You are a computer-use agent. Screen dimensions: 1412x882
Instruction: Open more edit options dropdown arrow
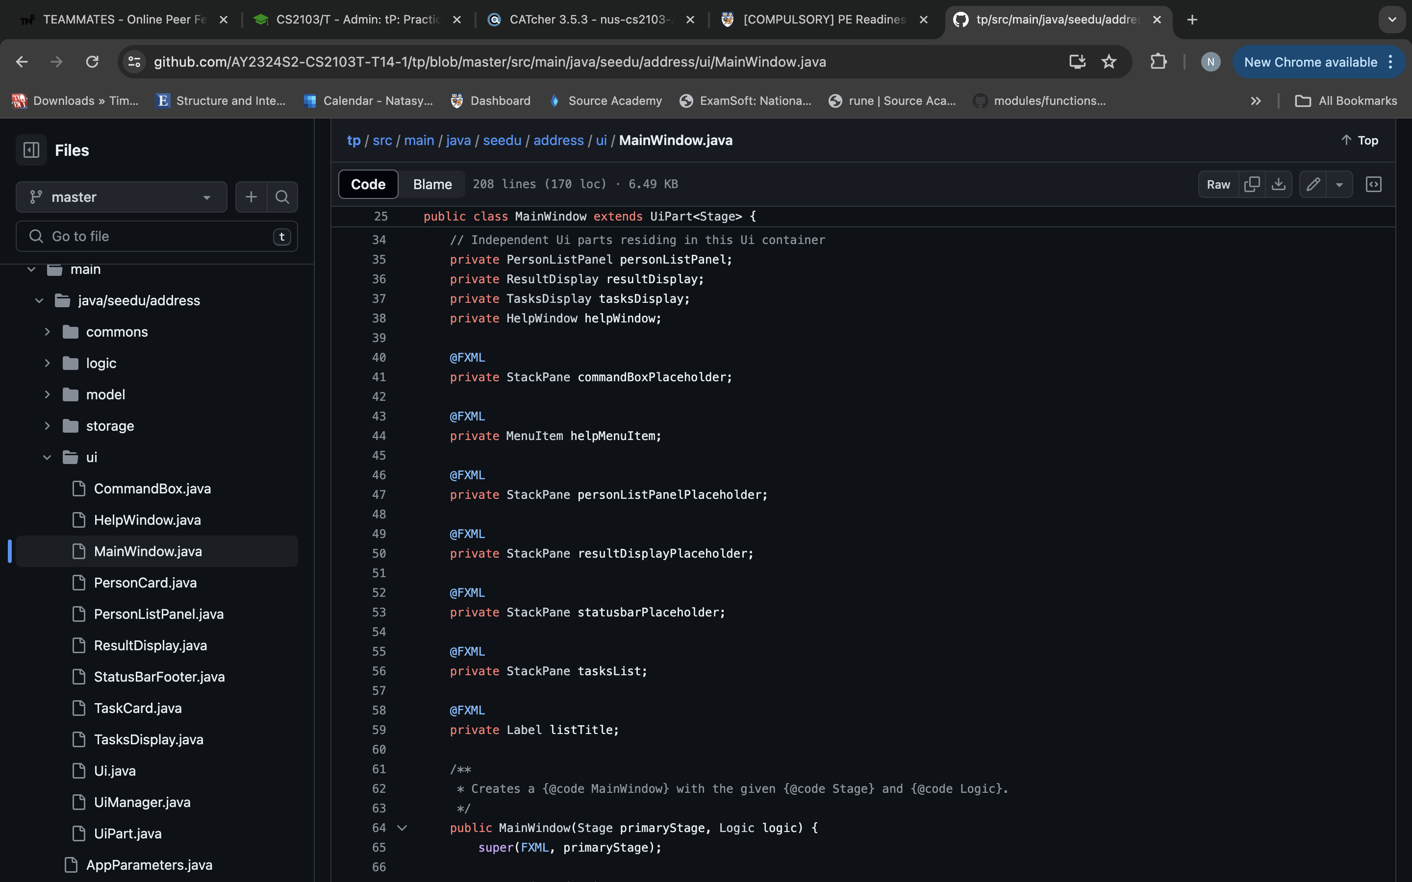(1339, 184)
